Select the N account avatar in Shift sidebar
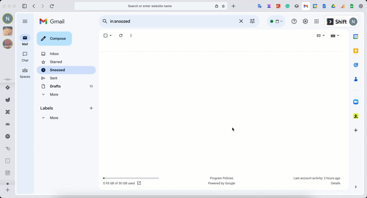367x198 pixels. [x=8, y=19]
